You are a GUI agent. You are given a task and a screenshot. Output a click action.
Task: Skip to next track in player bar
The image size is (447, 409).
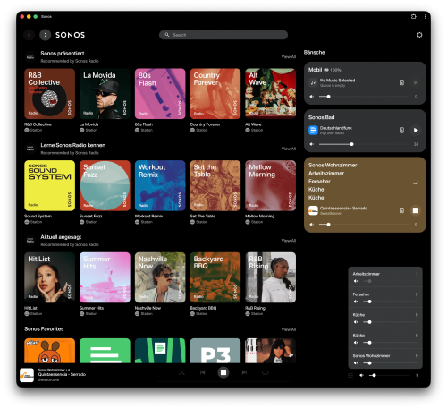point(244,372)
